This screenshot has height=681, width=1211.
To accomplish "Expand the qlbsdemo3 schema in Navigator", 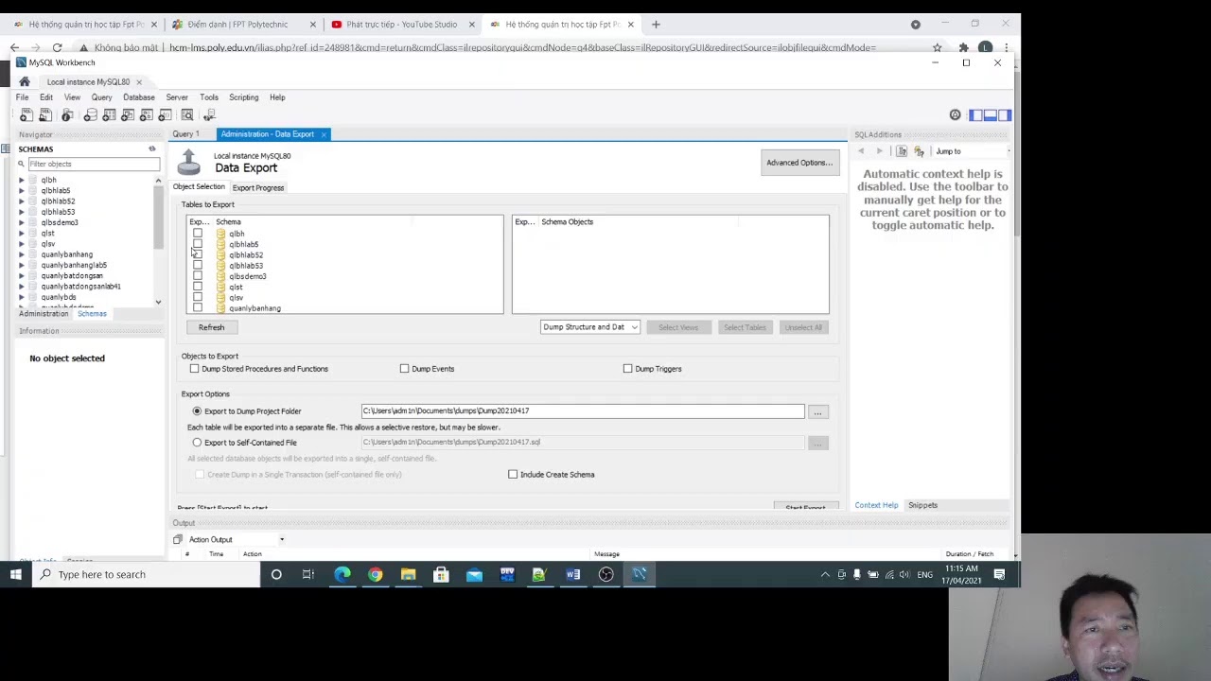I will coord(22,222).
